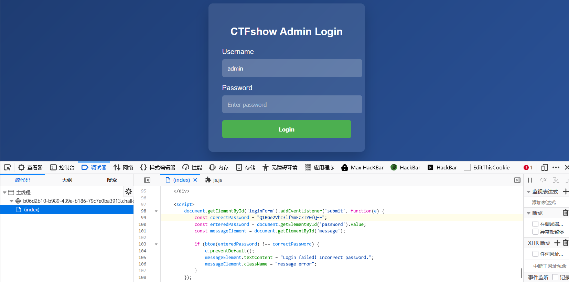The width and height of the screenshot is (569, 282).
Task: Fold the code block at line 98
Action: pyautogui.click(x=156, y=211)
